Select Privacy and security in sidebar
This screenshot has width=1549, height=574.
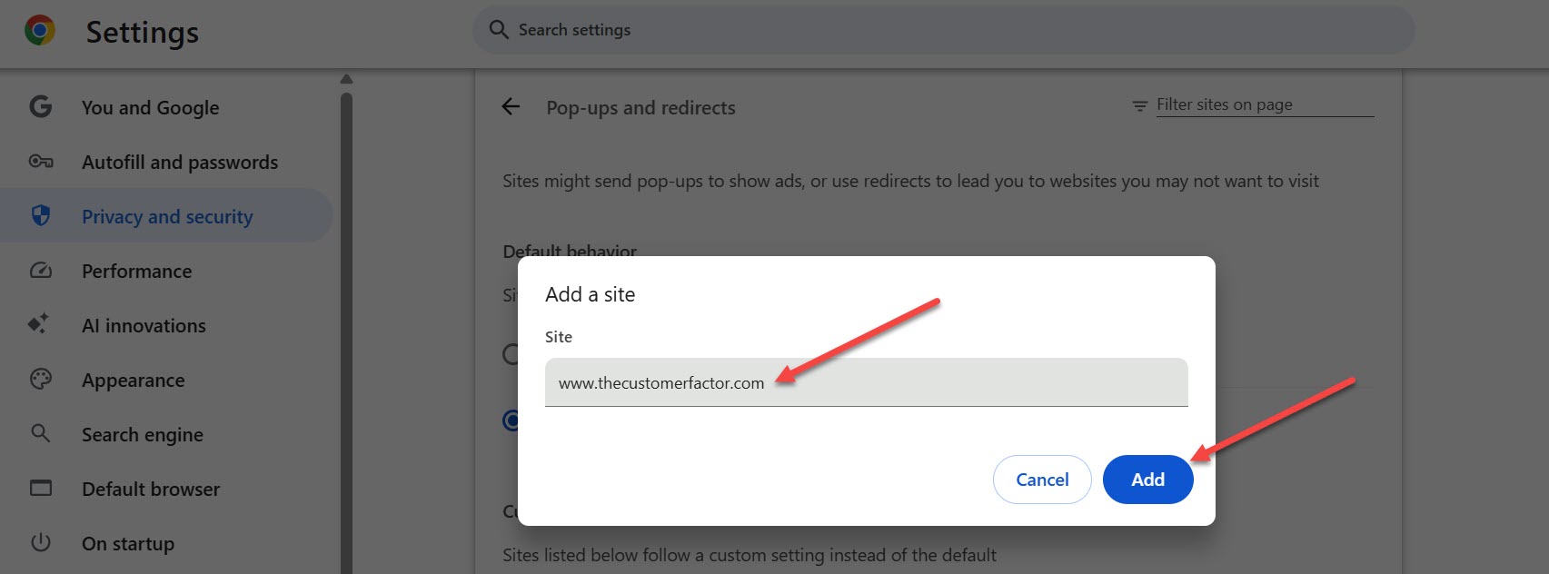click(166, 216)
